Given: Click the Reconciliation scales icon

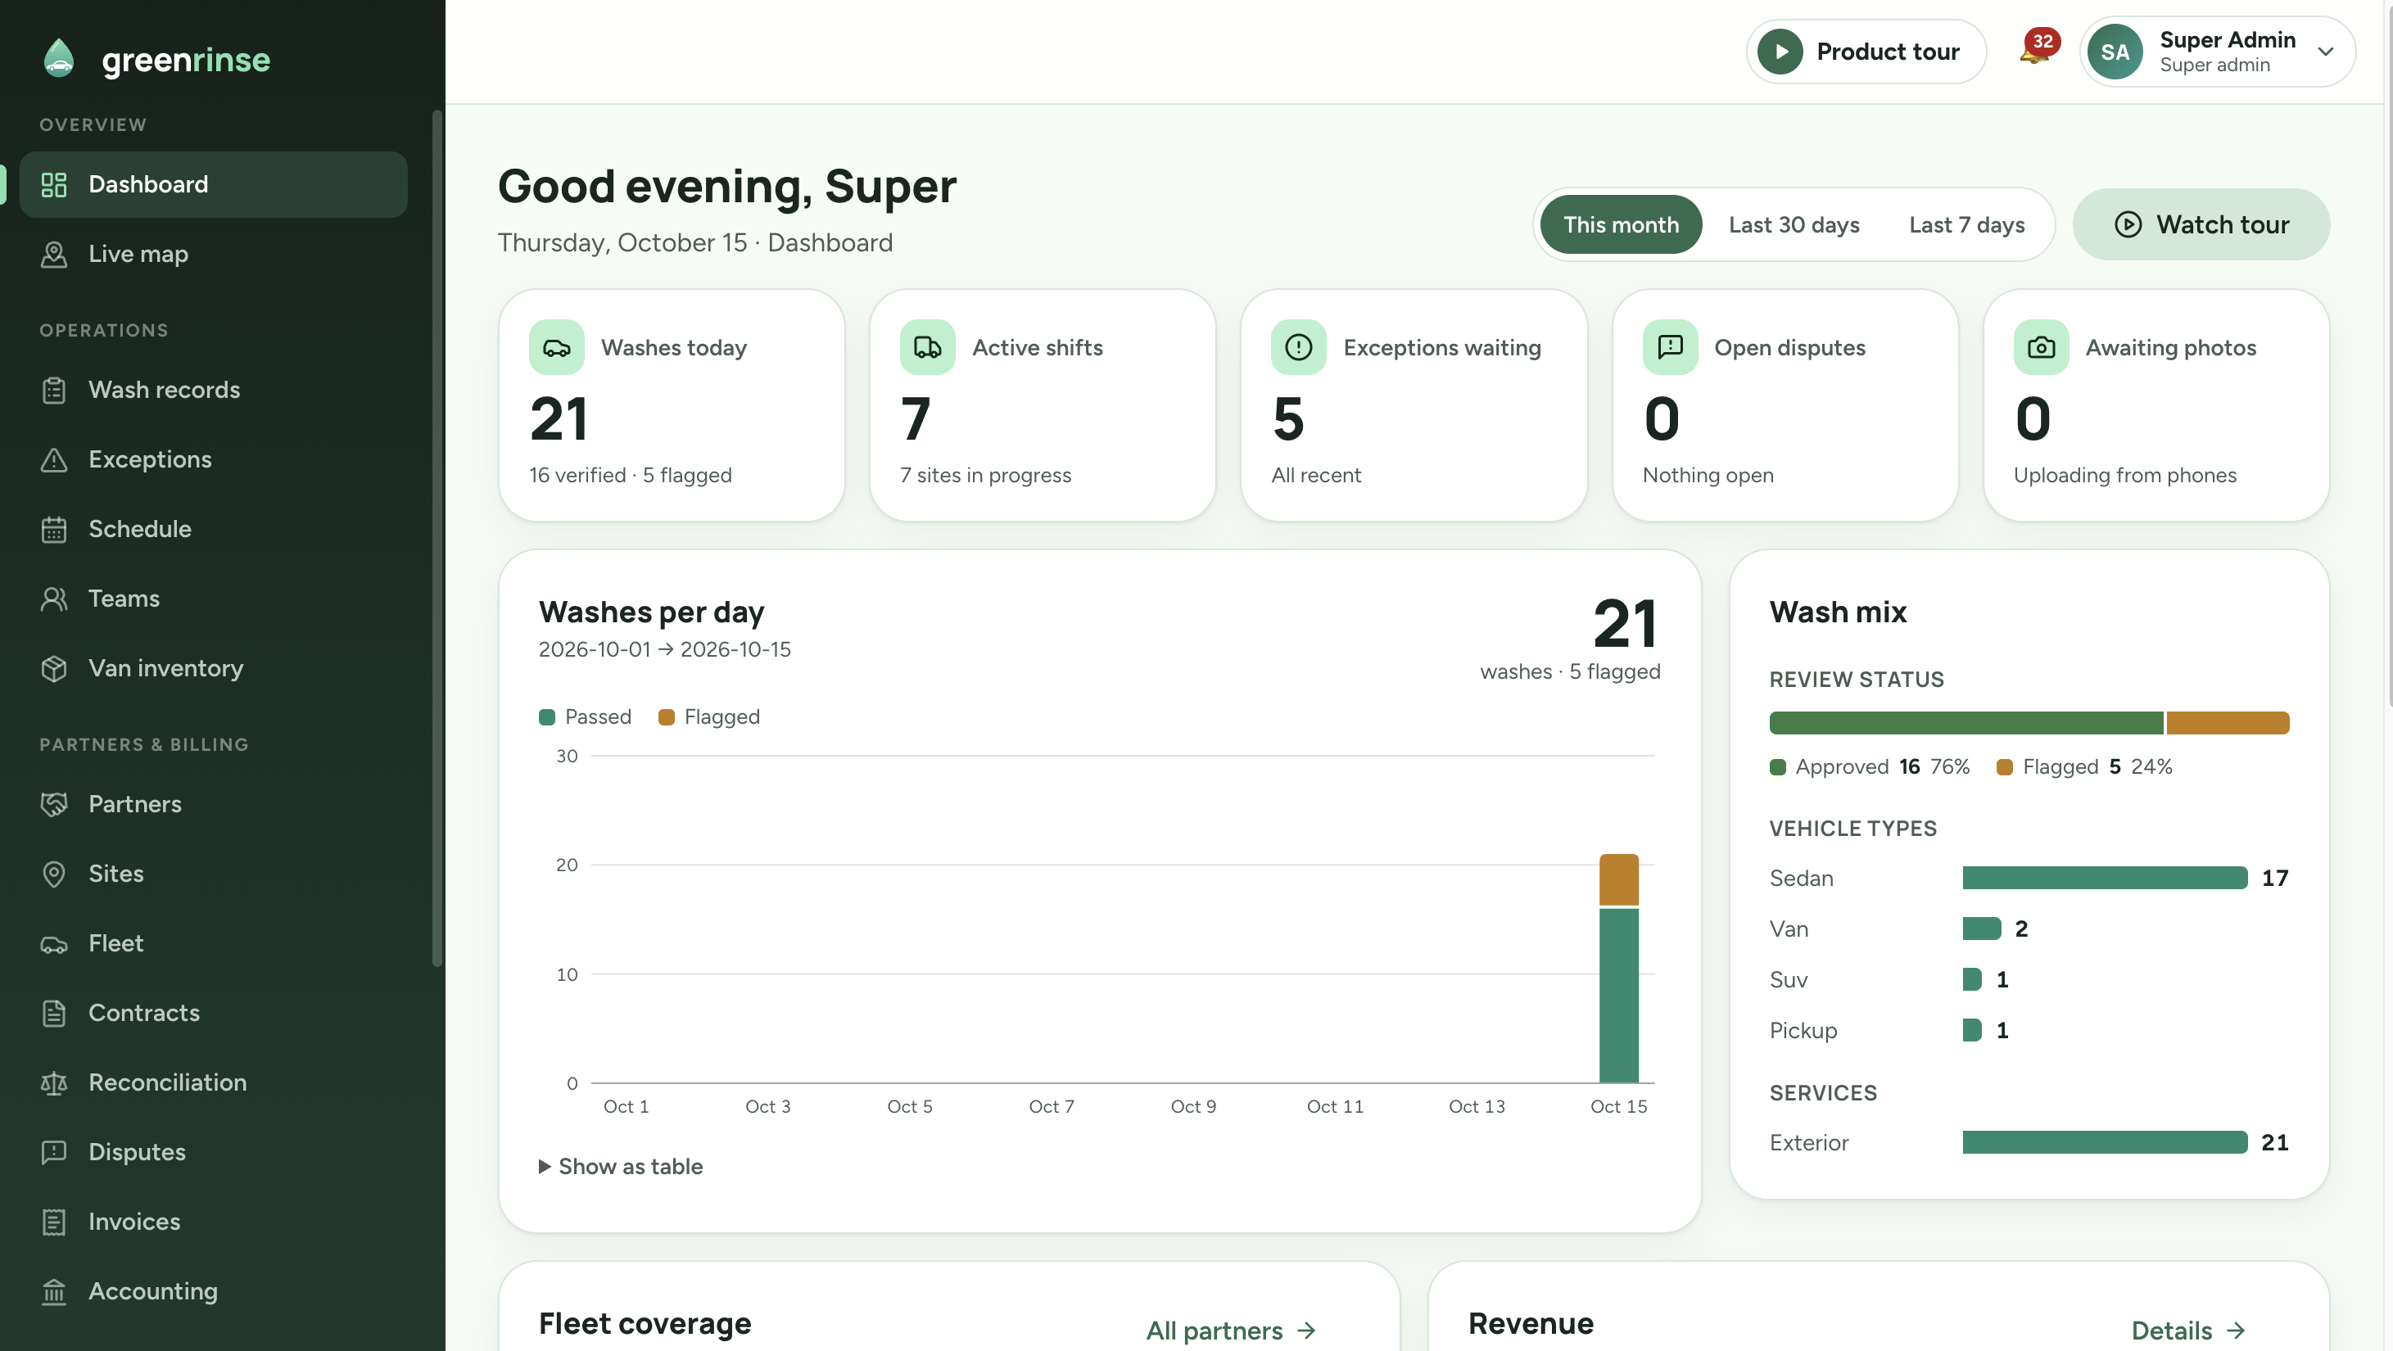Looking at the screenshot, I should click(x=54, y=1082).
